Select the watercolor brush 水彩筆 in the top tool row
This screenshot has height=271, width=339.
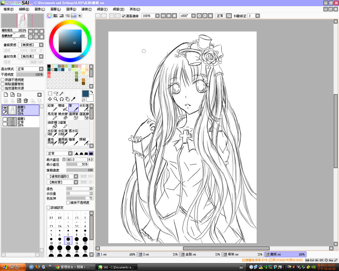click(x=84, y=108)
